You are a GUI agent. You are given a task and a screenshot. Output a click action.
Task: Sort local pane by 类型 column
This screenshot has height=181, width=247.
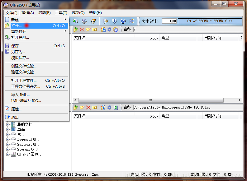pos(178,116)
